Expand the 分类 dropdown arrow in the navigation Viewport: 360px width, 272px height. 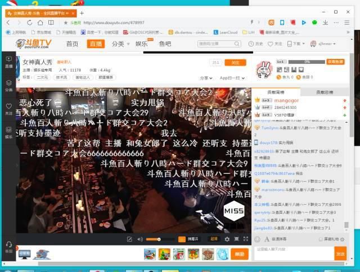click(x=128, y=44)
